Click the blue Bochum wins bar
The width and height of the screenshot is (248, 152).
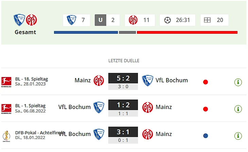click(86, 32)
